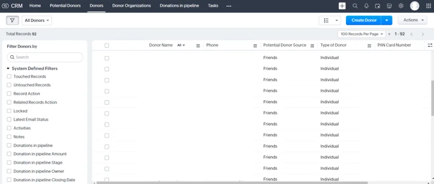This screenshot has width=434, height=184.
Task: Open the Donor Organizations tab
Action: [132, 6]
